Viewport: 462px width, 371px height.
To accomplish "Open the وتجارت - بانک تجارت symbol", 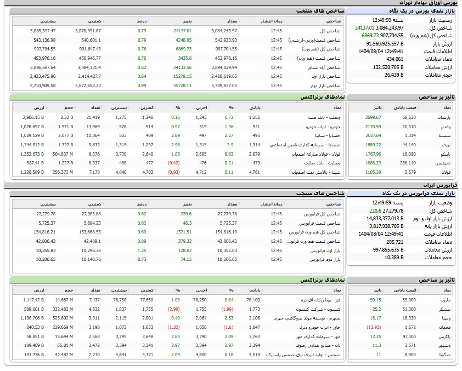I will tap(322, 163).
